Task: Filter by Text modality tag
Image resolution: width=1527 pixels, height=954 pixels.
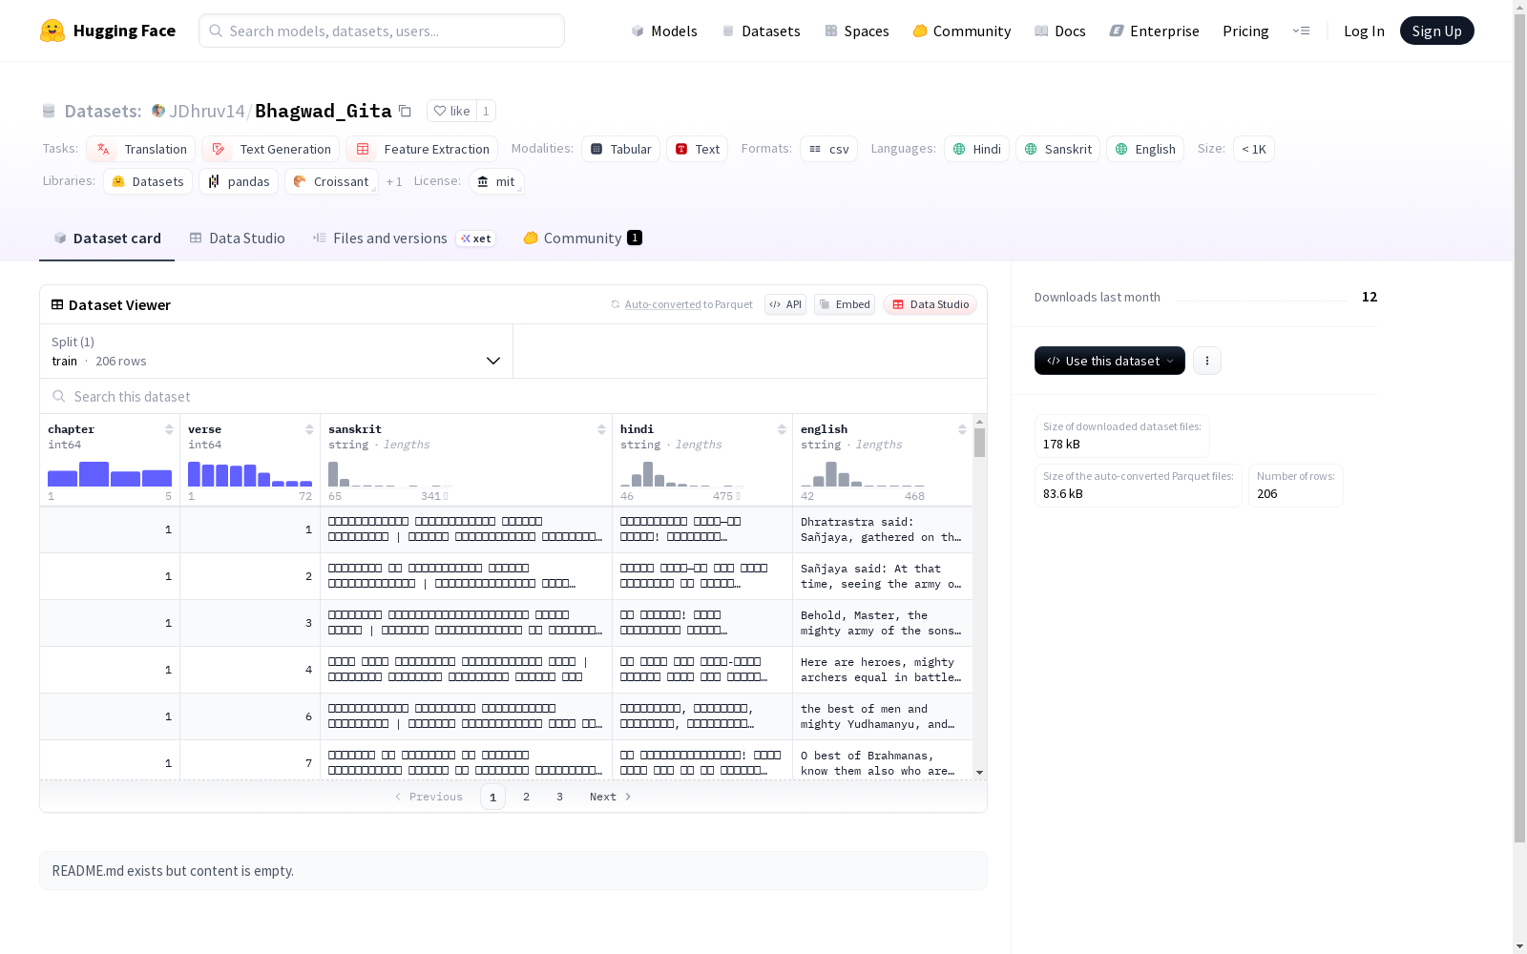Action: [697, 149]
